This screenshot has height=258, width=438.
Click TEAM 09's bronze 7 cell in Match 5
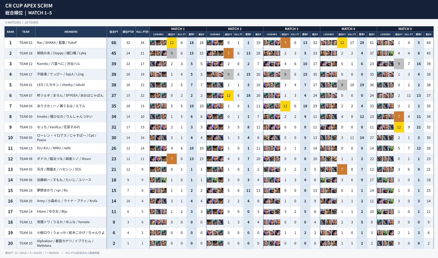399,116
